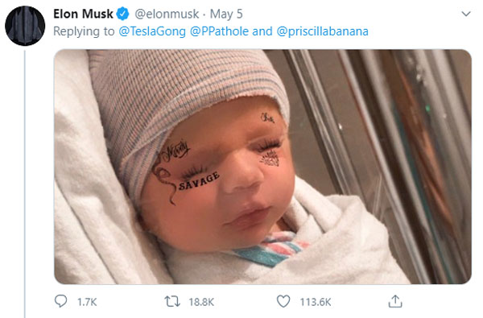
Task: Retweet this tweet using the retweet icon
Action: [172, 301]
